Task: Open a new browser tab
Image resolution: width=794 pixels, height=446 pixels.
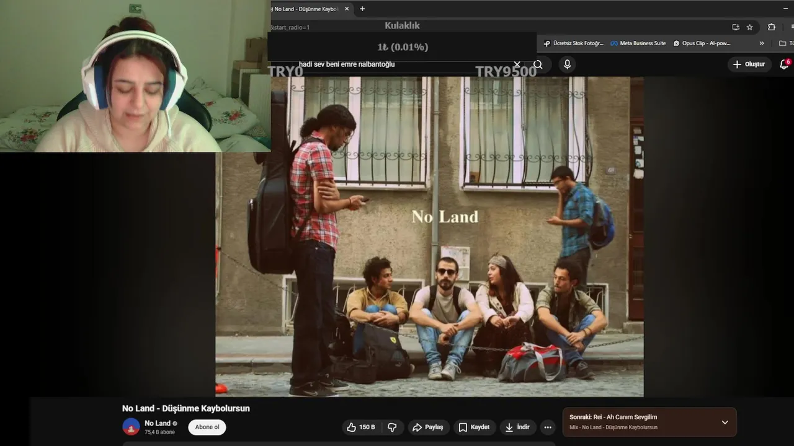Action: [x=362, y=9]
